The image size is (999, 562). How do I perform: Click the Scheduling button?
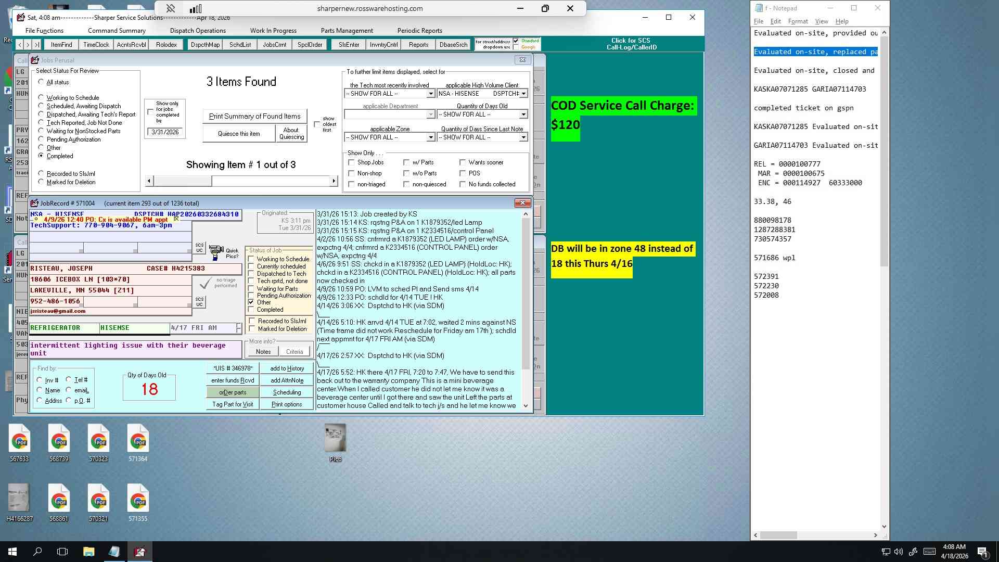(287, 392)
